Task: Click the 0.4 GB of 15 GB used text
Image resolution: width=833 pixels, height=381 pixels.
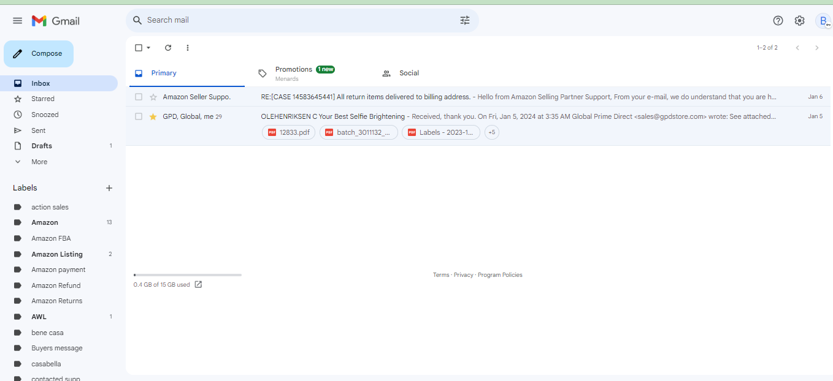Action: (161, 285)
